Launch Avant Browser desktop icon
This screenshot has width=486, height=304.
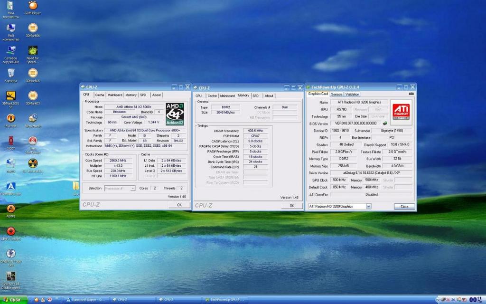click(x=11, y=189)
